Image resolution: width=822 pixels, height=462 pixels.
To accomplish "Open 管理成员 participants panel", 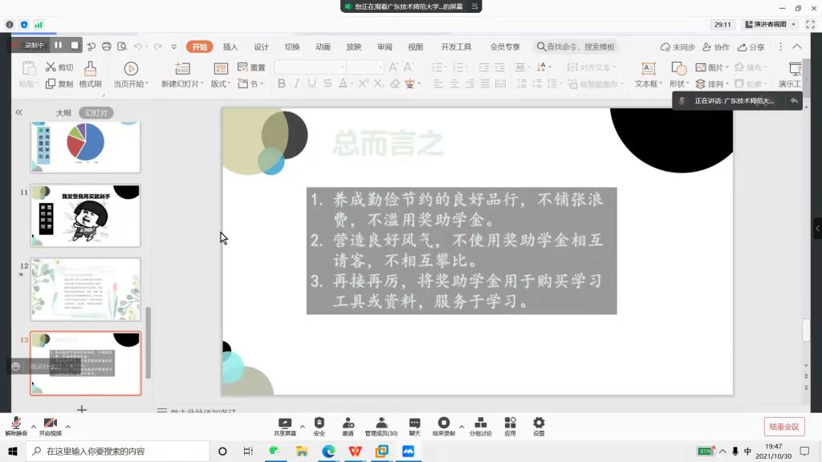I will (x=381, y=423).
